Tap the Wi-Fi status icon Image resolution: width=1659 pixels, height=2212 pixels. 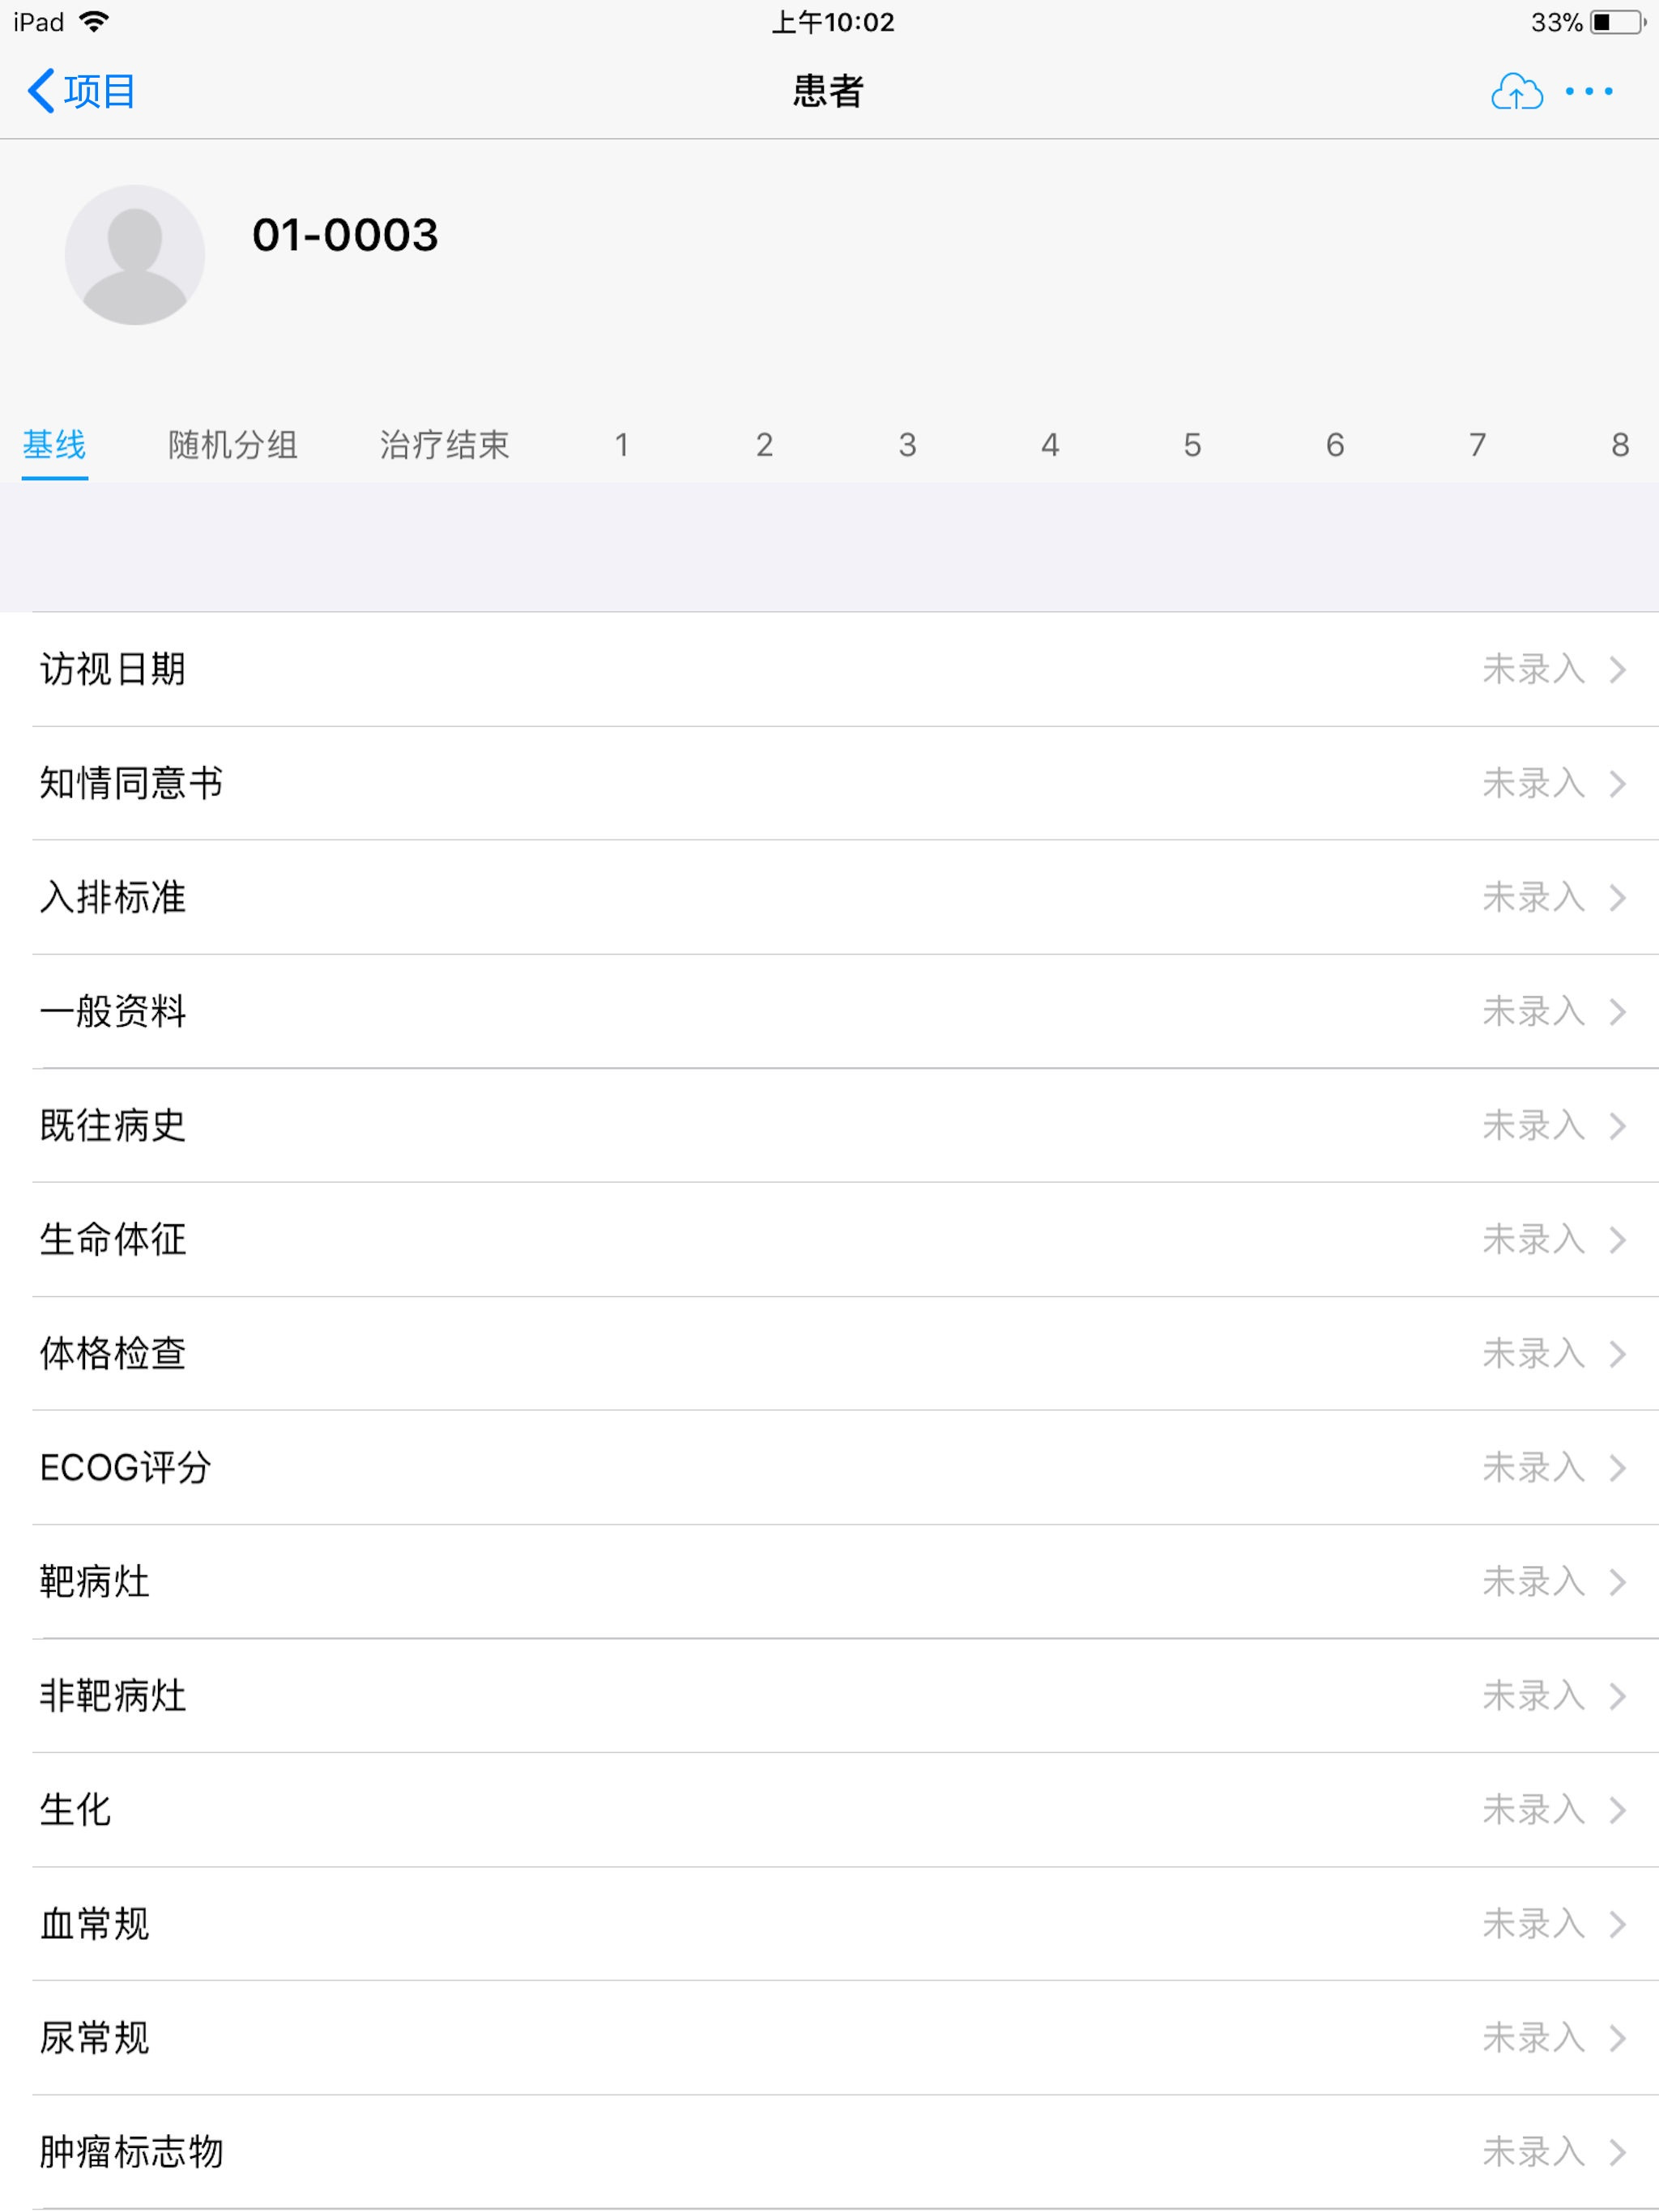pos(94,21)
